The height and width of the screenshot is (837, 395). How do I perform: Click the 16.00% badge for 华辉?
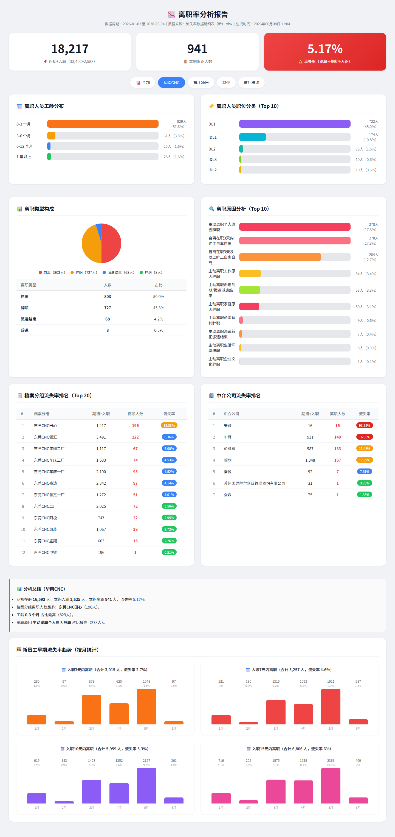coord(365,437)
